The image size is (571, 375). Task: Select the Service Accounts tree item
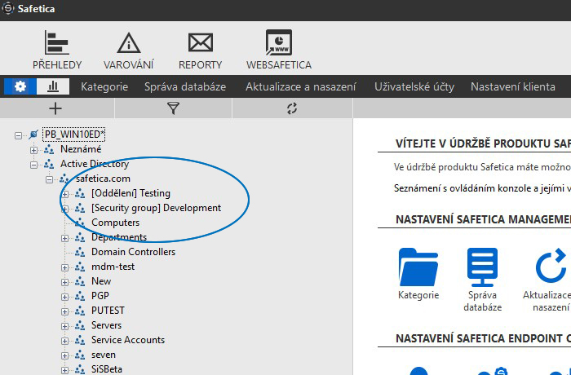(127, 340)
